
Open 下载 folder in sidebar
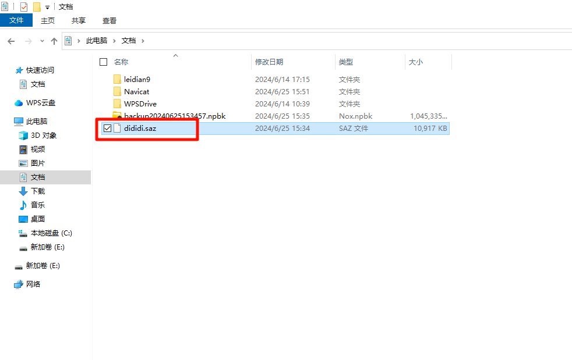[37, 191]
